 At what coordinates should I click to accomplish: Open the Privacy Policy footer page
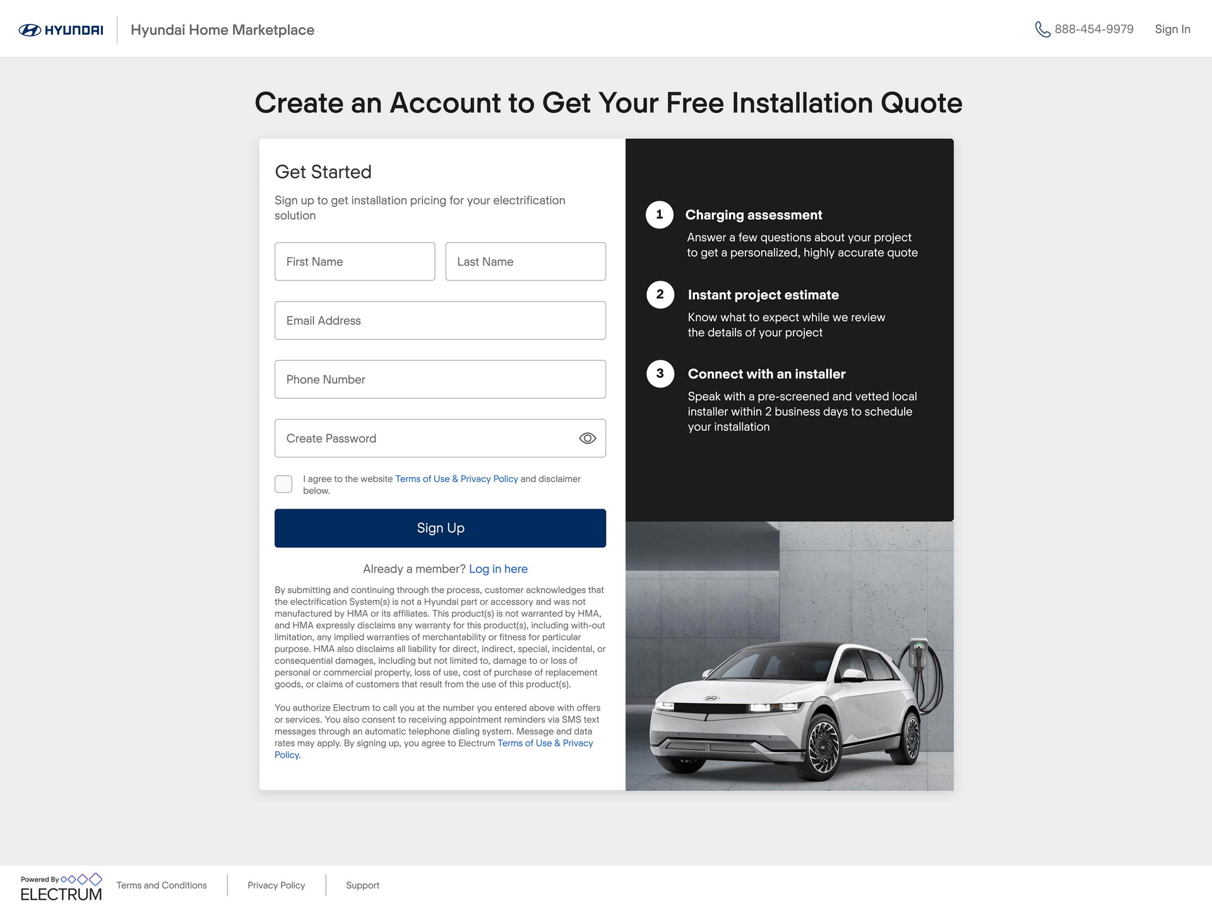276,885
